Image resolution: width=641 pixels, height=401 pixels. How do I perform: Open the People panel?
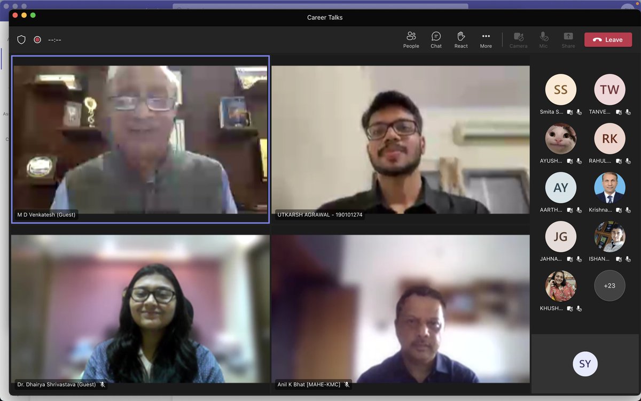point(411,40)
